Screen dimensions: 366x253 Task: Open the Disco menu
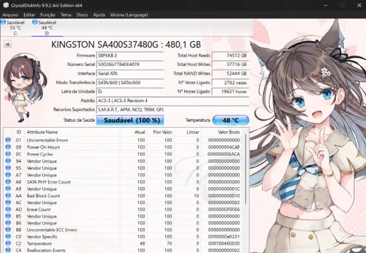point(82,15)
